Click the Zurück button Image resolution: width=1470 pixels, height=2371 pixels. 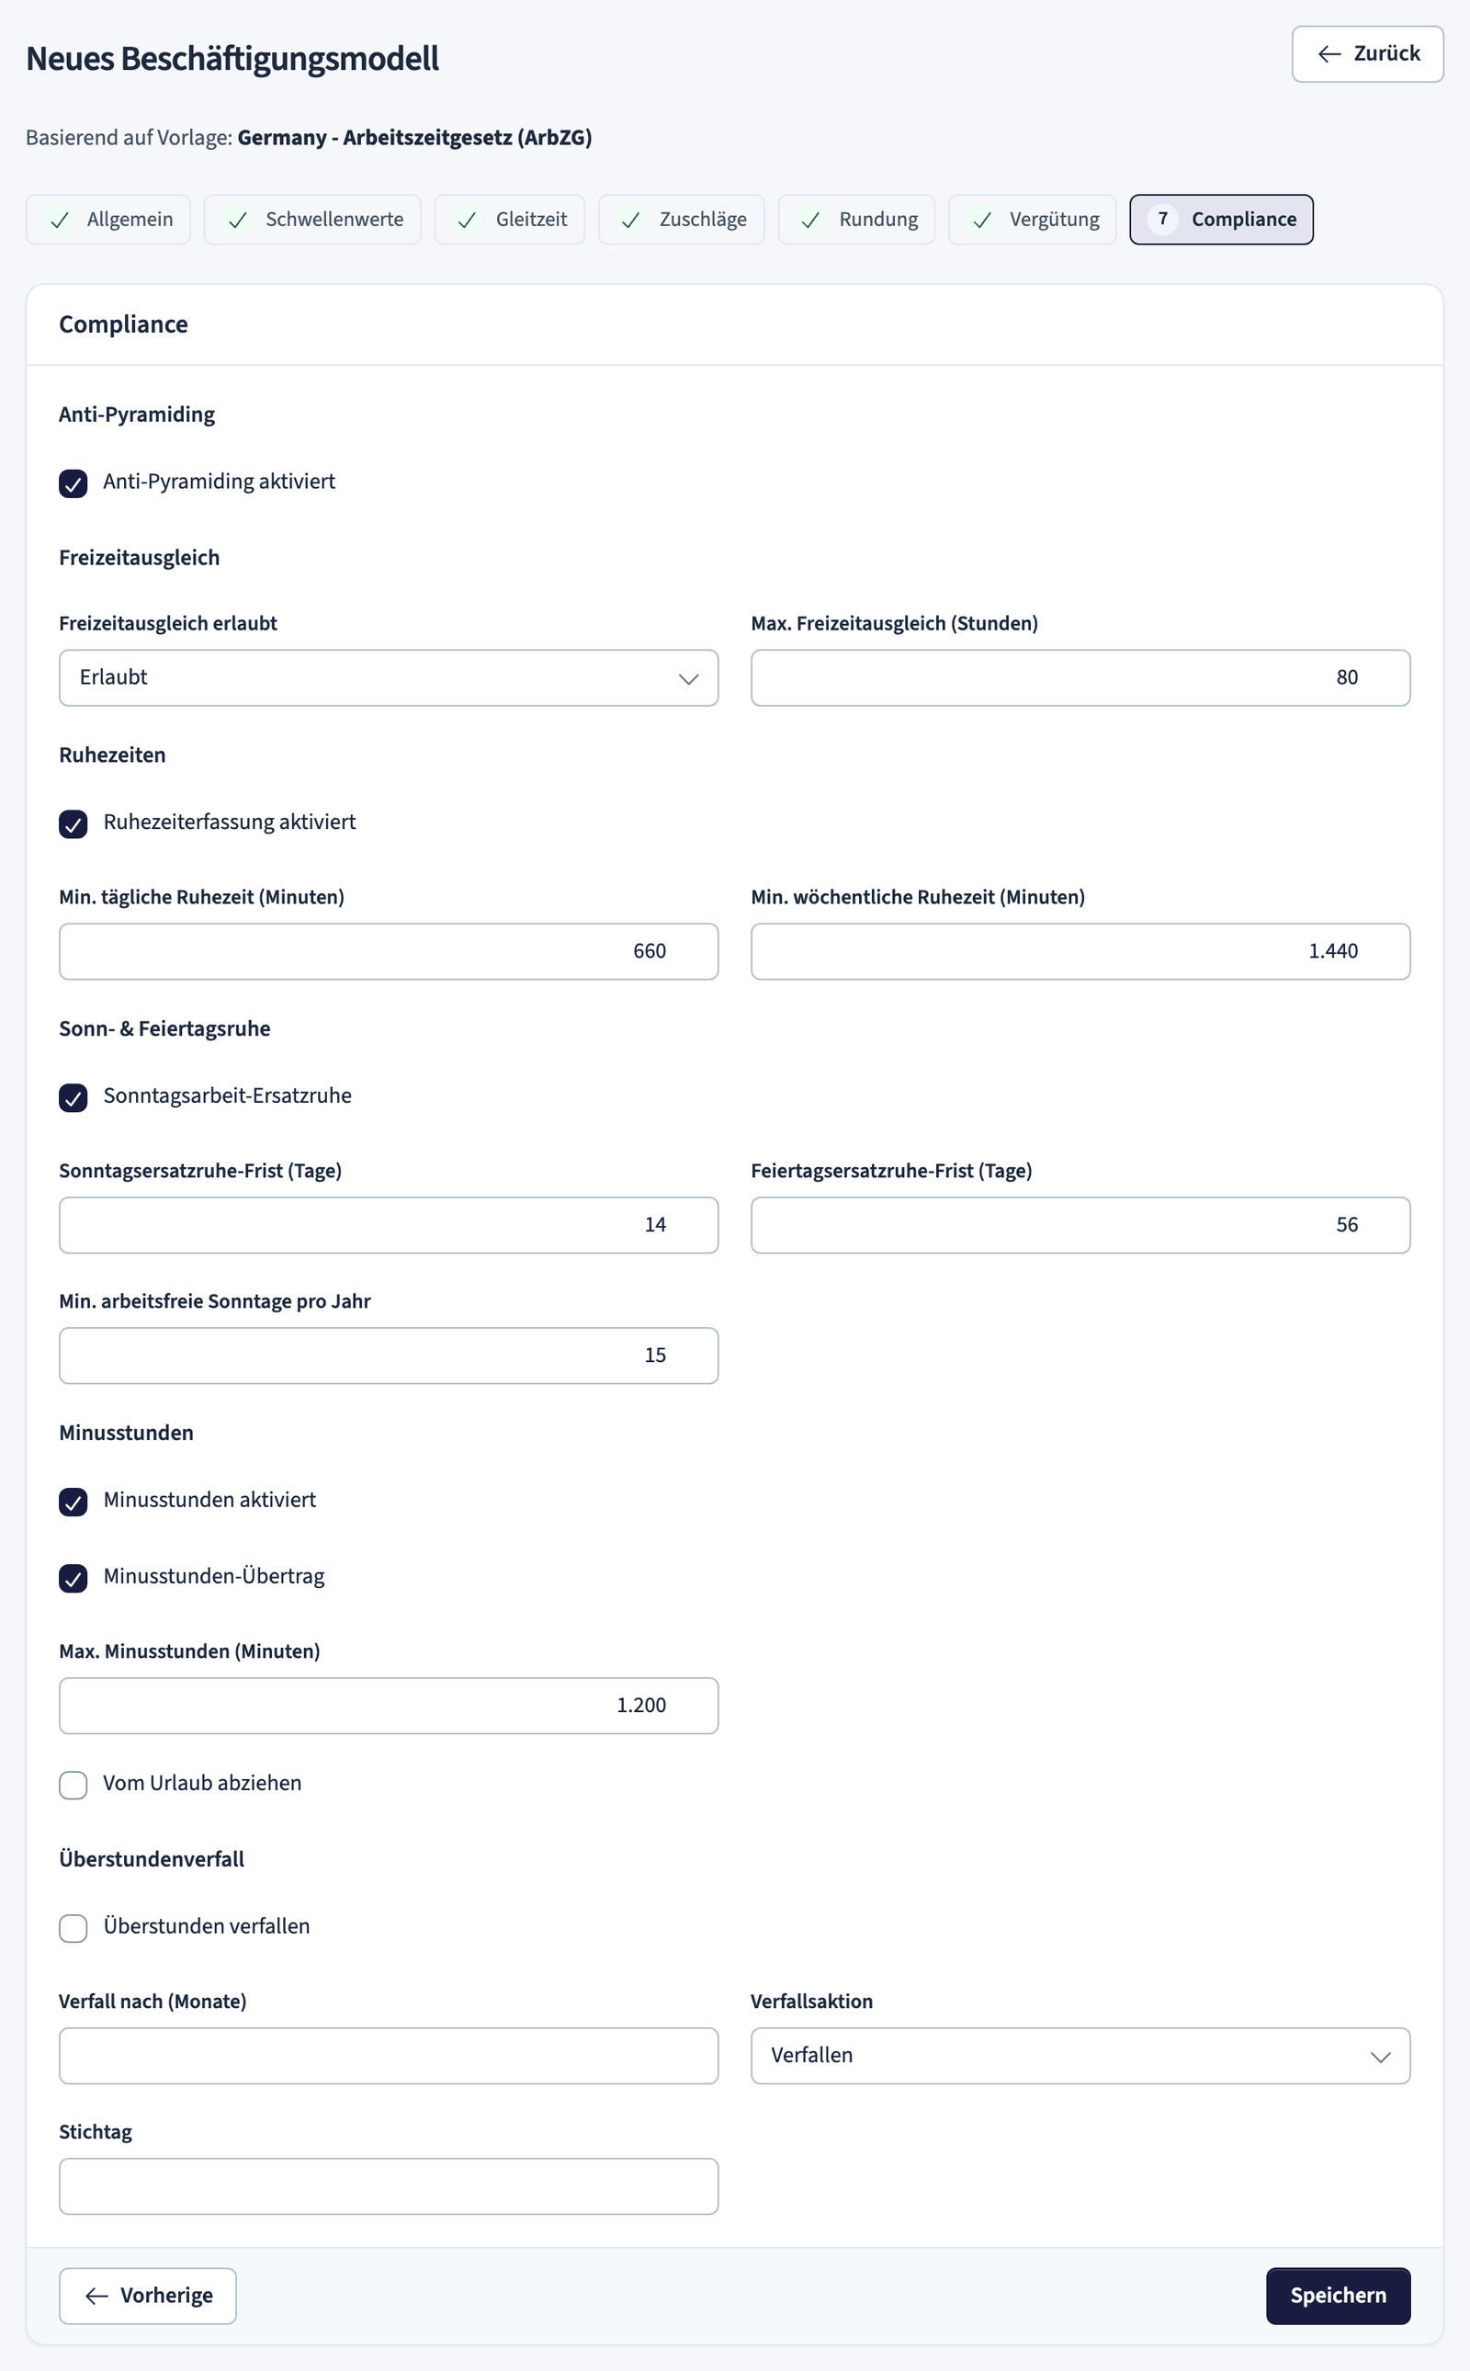1367,54
